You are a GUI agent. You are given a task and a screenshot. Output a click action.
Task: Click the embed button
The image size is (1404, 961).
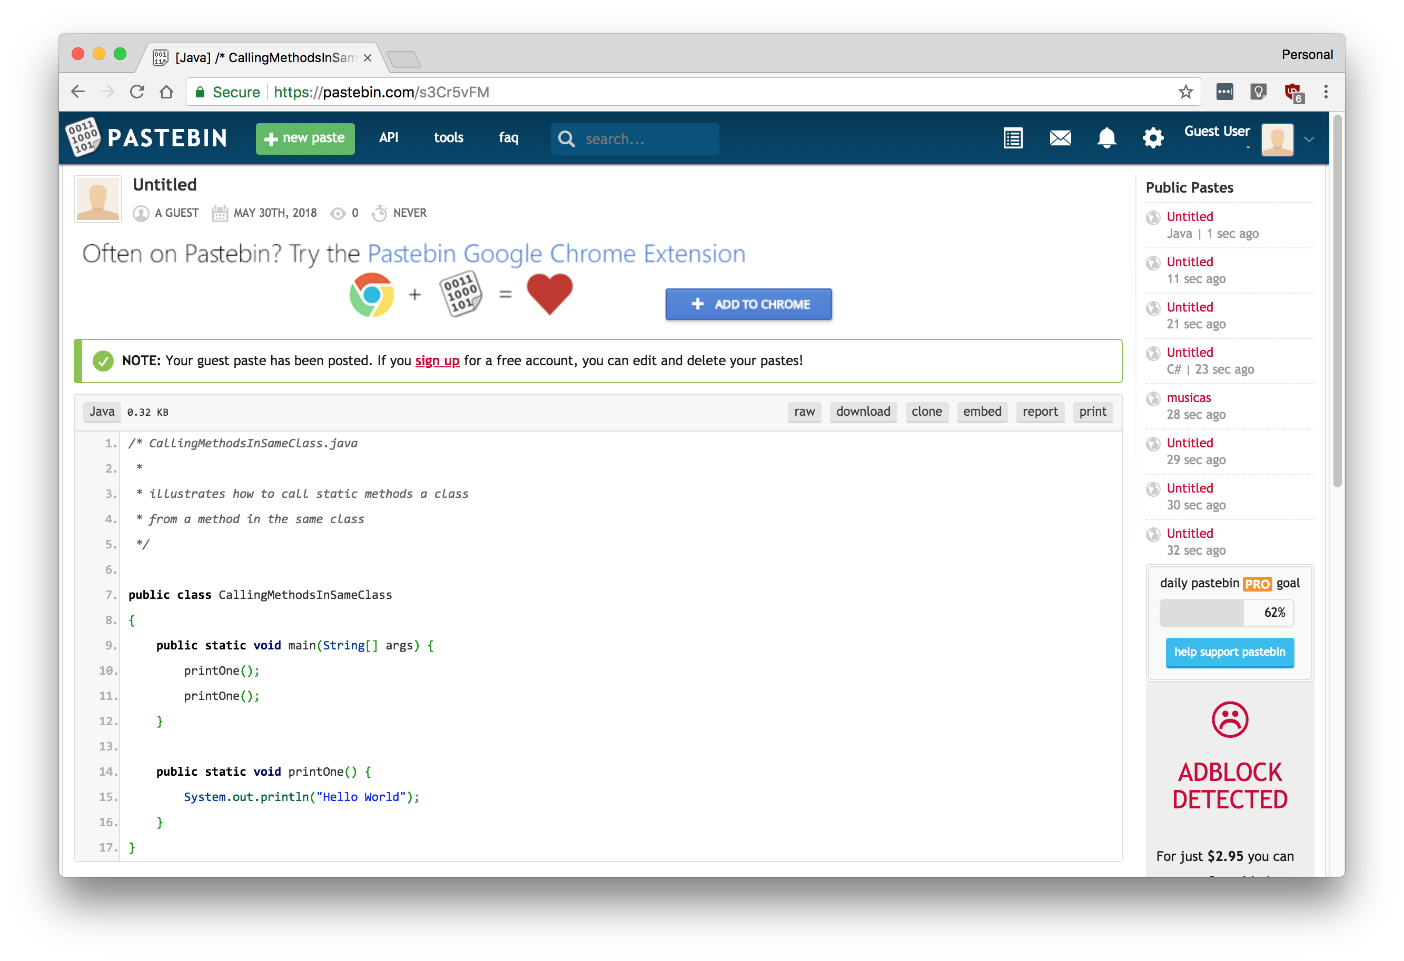click(x=982, y=412)
